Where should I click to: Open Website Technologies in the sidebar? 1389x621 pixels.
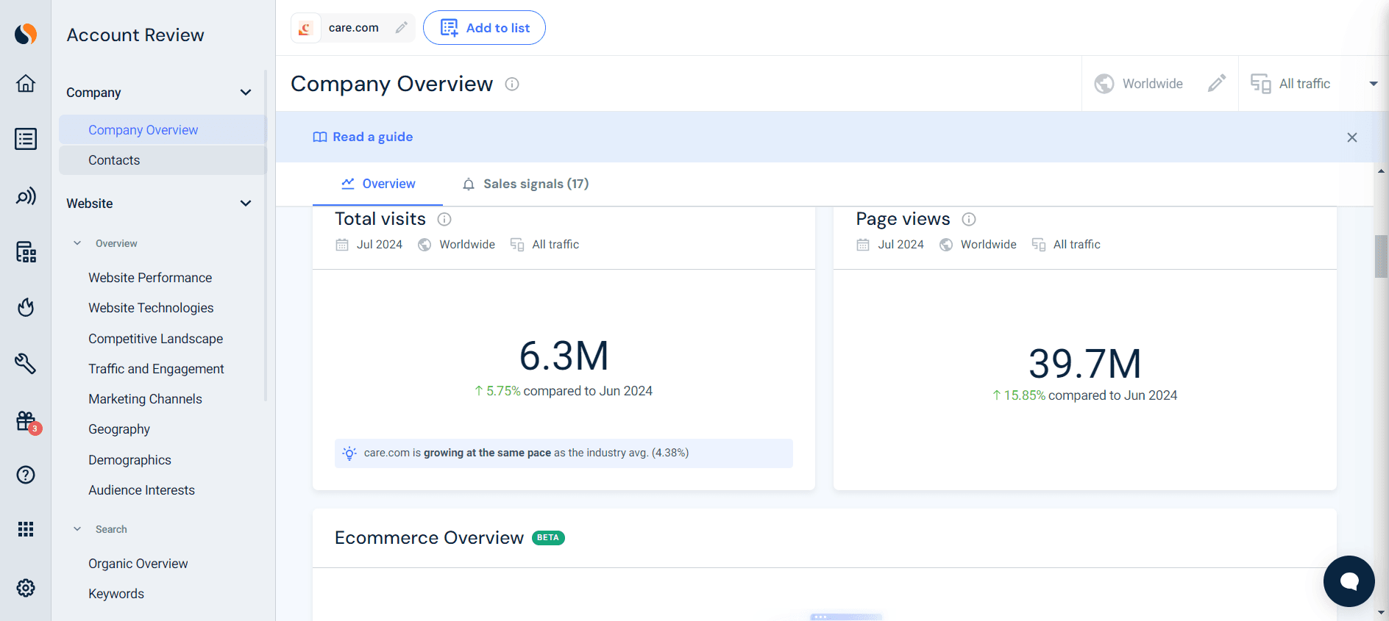(x=151, y=308)
